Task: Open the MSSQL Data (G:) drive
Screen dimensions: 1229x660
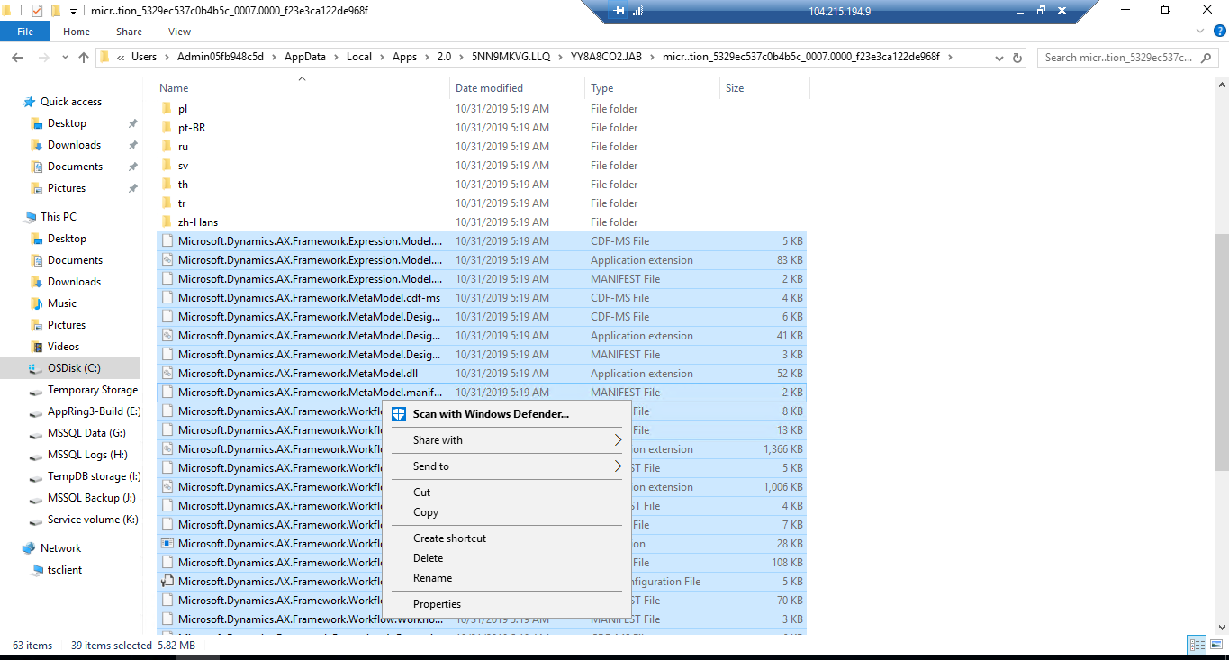Action: click(86, 433)
